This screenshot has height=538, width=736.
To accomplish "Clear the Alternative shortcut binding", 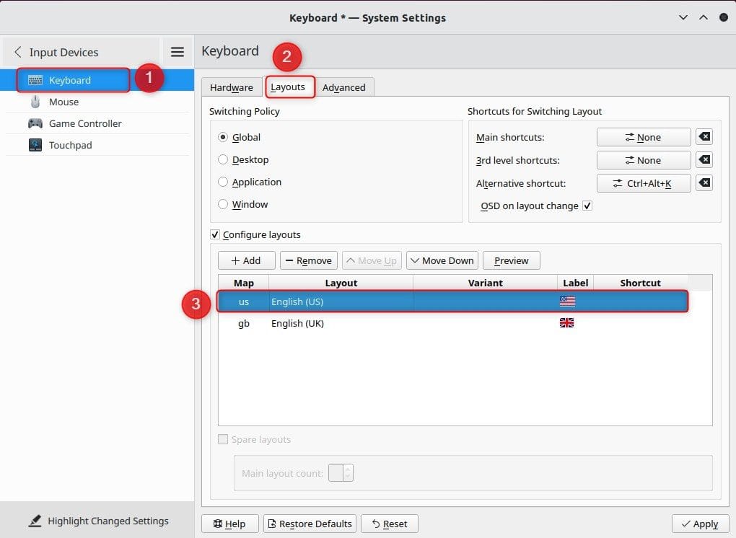I will 704,183.
